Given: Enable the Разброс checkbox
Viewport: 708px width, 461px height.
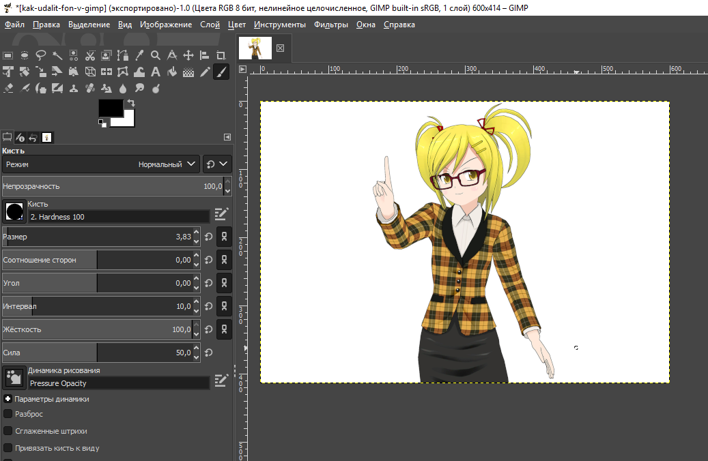Looking at the screenshot, I should [8, 414].
